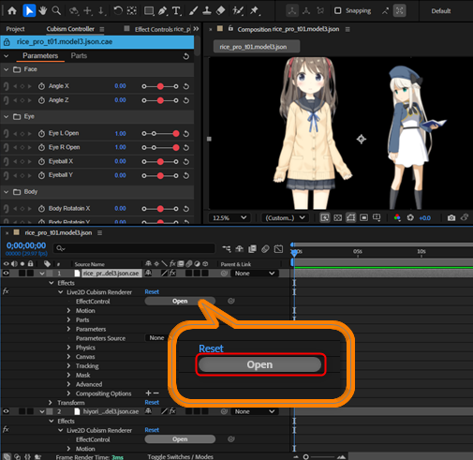Image resolution: width=473 pixels, height=460 pixels.
Task: Select the Rectangle shape tool
Action: tap(149, 11)
